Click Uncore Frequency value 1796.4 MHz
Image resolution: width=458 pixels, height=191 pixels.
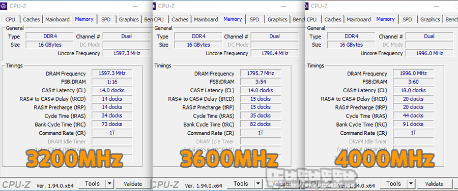point(275,53)
